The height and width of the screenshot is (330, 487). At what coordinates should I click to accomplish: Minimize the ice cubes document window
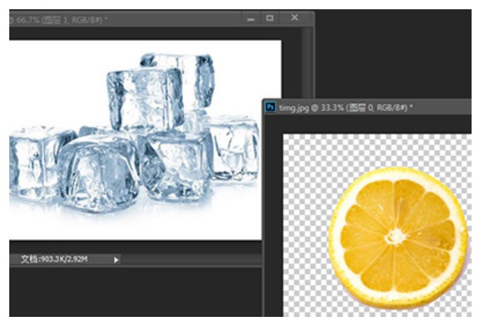250,19
